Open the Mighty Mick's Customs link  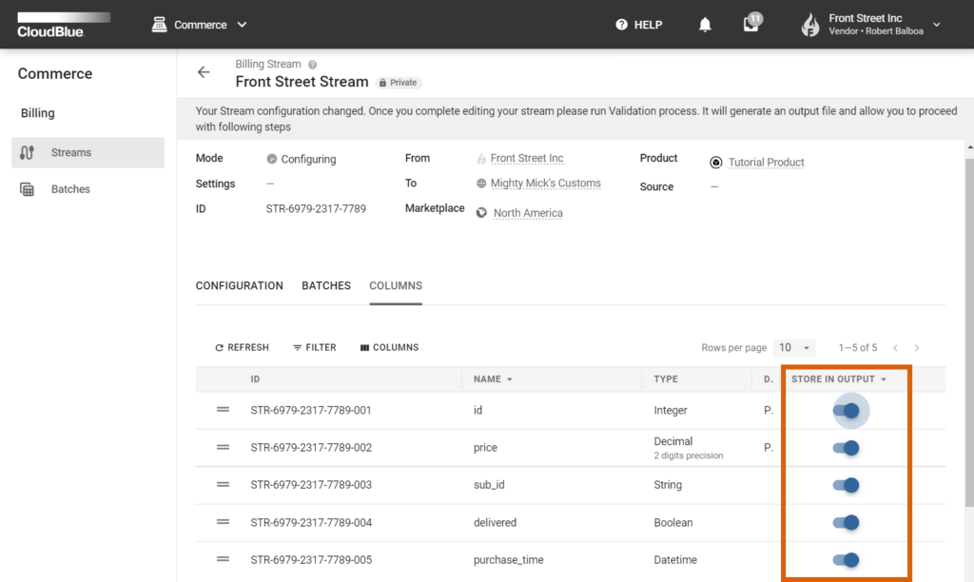click(545, 184)
